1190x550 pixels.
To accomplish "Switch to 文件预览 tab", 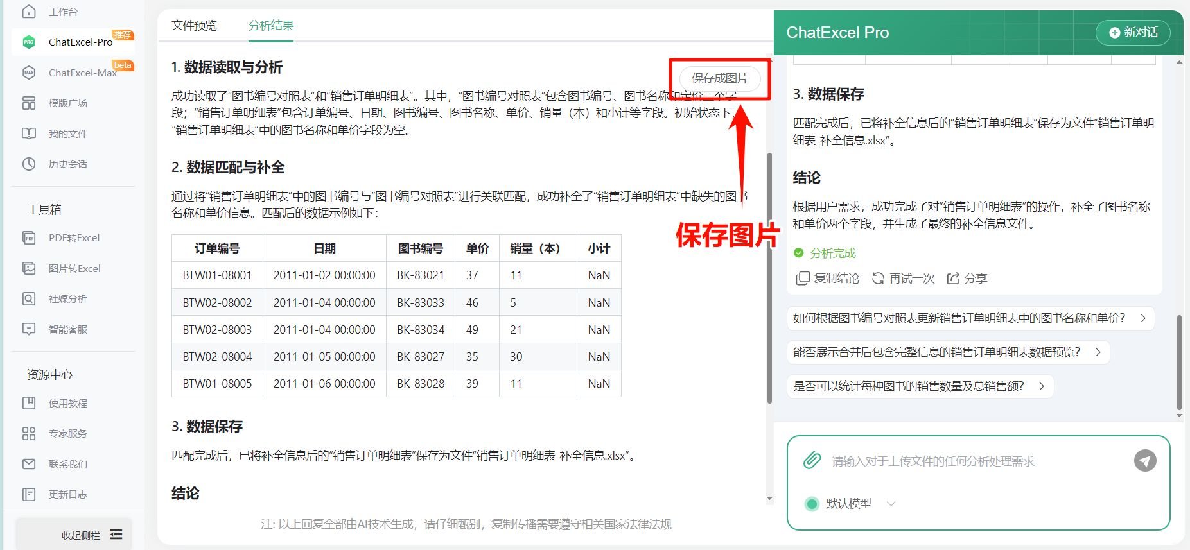I will 194,26.
